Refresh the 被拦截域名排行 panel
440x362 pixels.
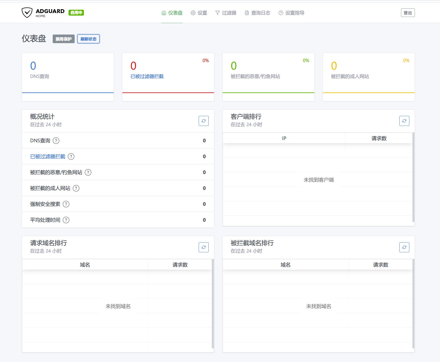pos(404,247)
